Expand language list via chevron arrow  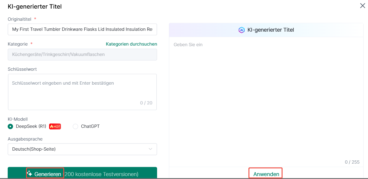click(150, 149)
